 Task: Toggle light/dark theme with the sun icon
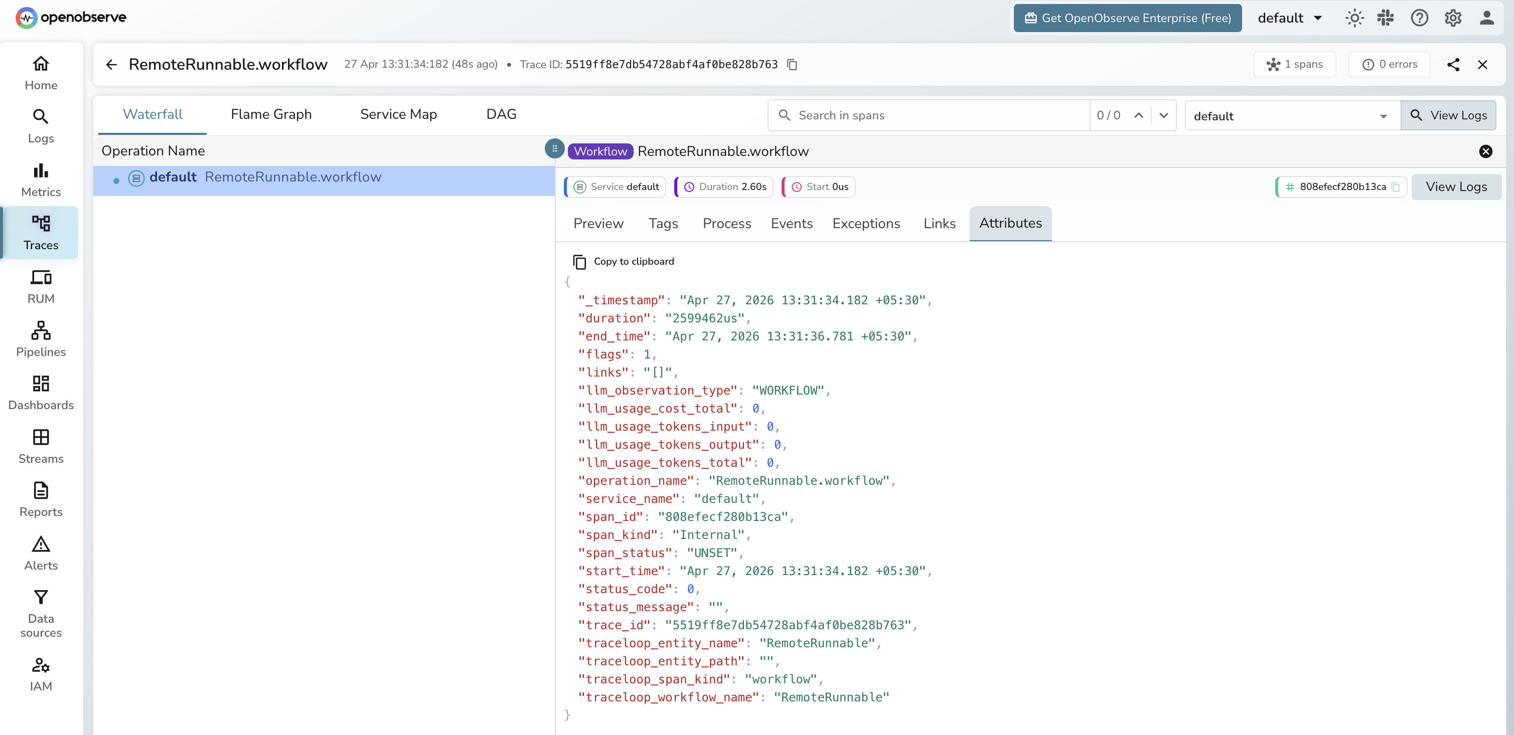[1354, 18]
